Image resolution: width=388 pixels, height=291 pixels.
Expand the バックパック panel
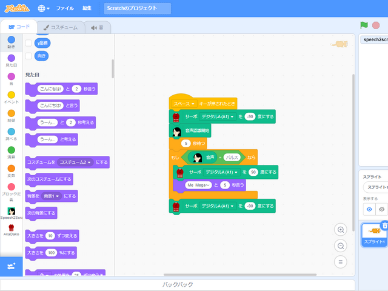click(x=178, y=284)
